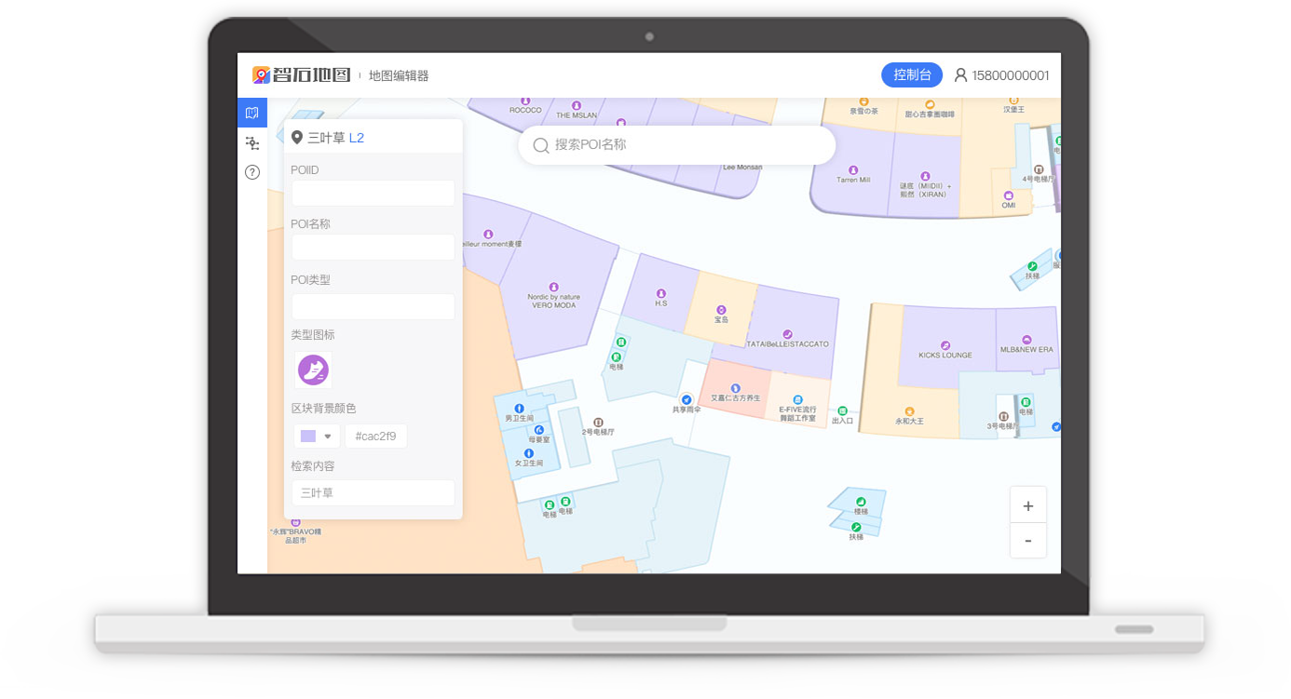Viewport: 1291px width, 699px height.
Task: Click the 奈雪の茶 shop label
Action: pos(864,111)
